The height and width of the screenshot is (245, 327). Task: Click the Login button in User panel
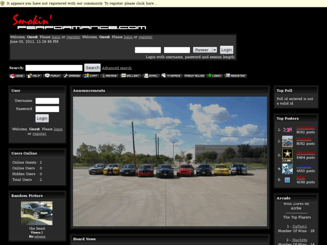(42, 118)
